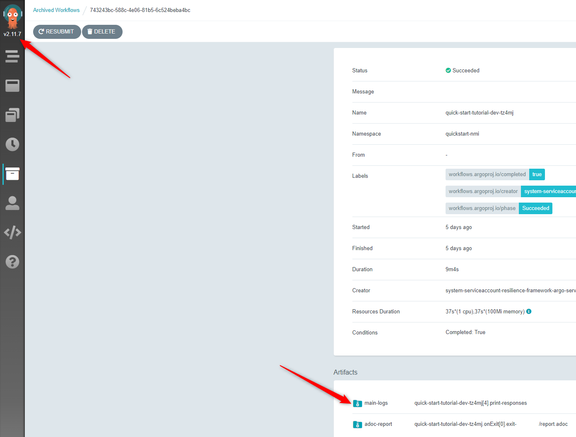Download the main-logs artifact

[376, 403]
